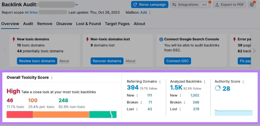Viewport: 260px width, 126px height.
Task: Click Connect GSC button
Action: point(178,61)
